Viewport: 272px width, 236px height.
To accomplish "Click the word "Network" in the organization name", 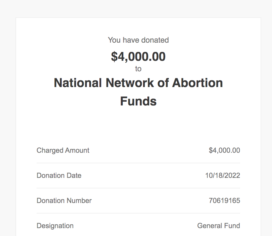I will click(130, 83).
